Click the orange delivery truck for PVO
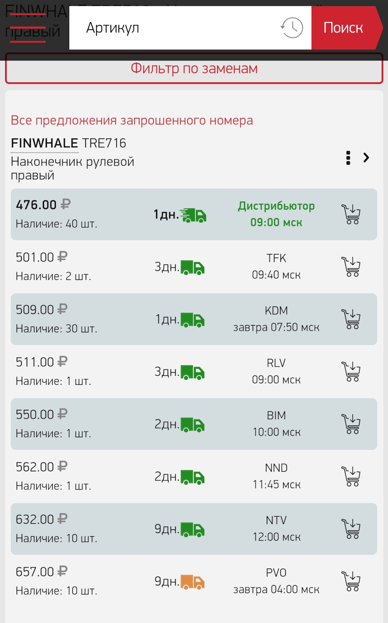Viewport: 388px width, 623px height. click(x=192, y=582)
